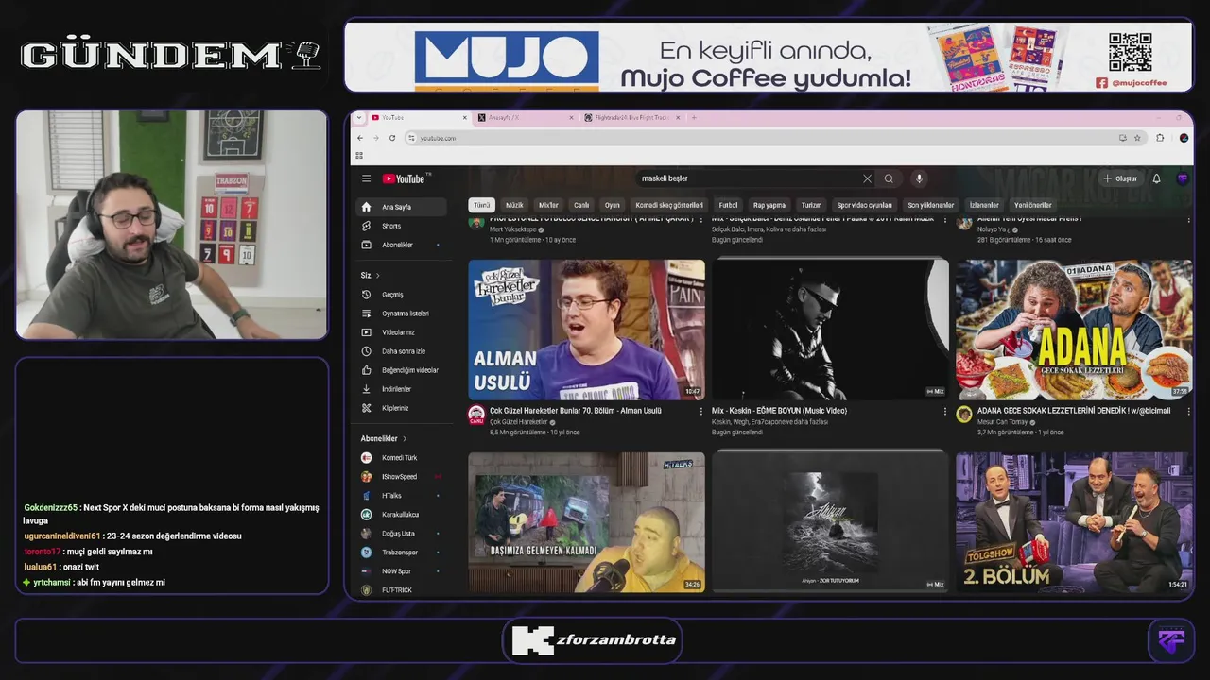Play the Alman Usulü video thumbnail
1210x680 pixels.
pos(587,330)
